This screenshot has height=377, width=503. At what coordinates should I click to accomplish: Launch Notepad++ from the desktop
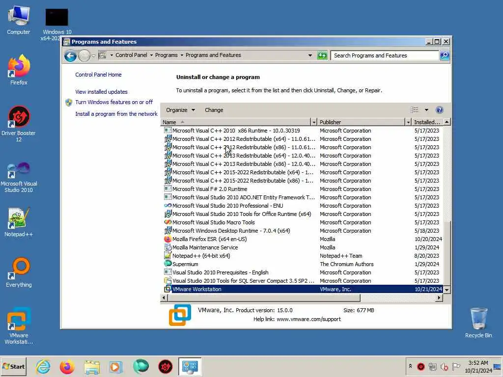[x=19, y=222]
